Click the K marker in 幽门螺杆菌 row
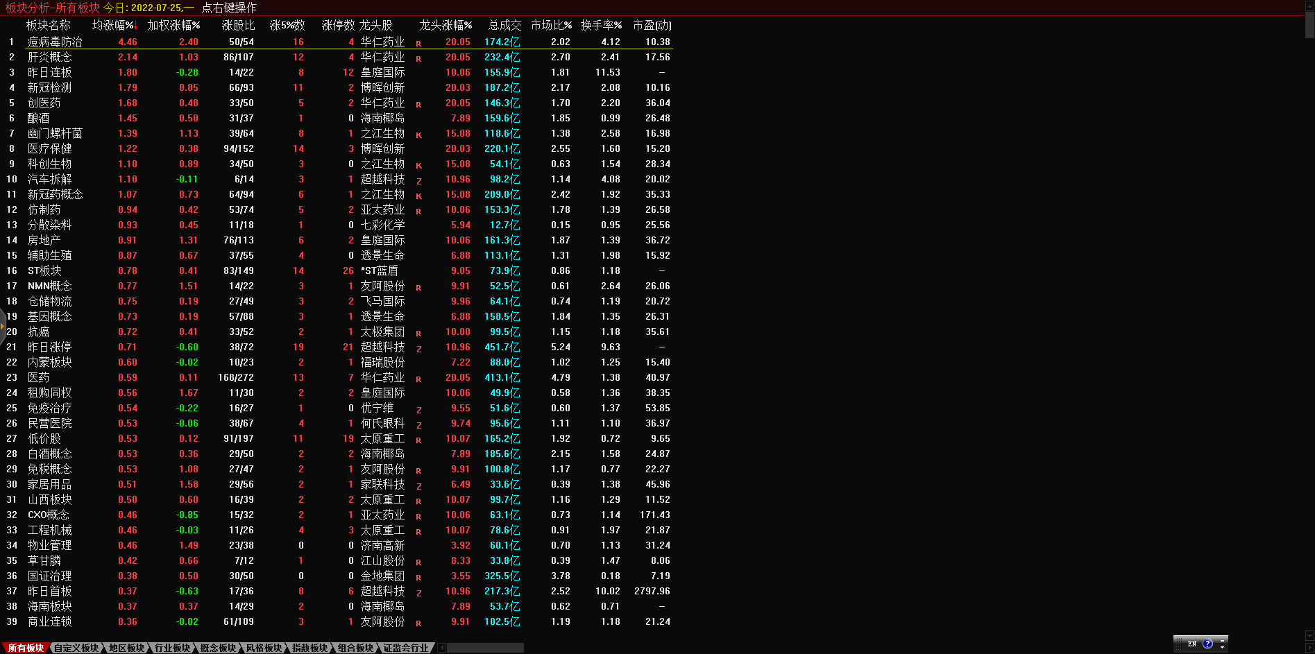Viewport: 1315px width, 654px height. click(x=418, y=135)
